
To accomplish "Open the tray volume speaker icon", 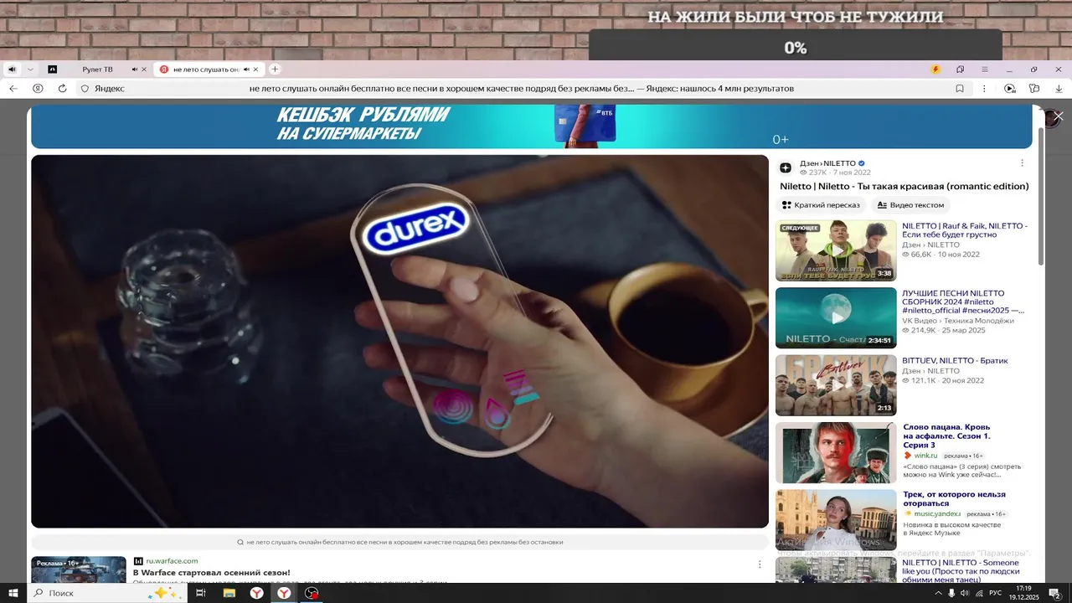I will pyautogui.click(x=965, y=593).
